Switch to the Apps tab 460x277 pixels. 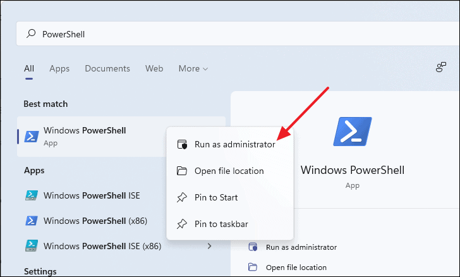point(59,68)
